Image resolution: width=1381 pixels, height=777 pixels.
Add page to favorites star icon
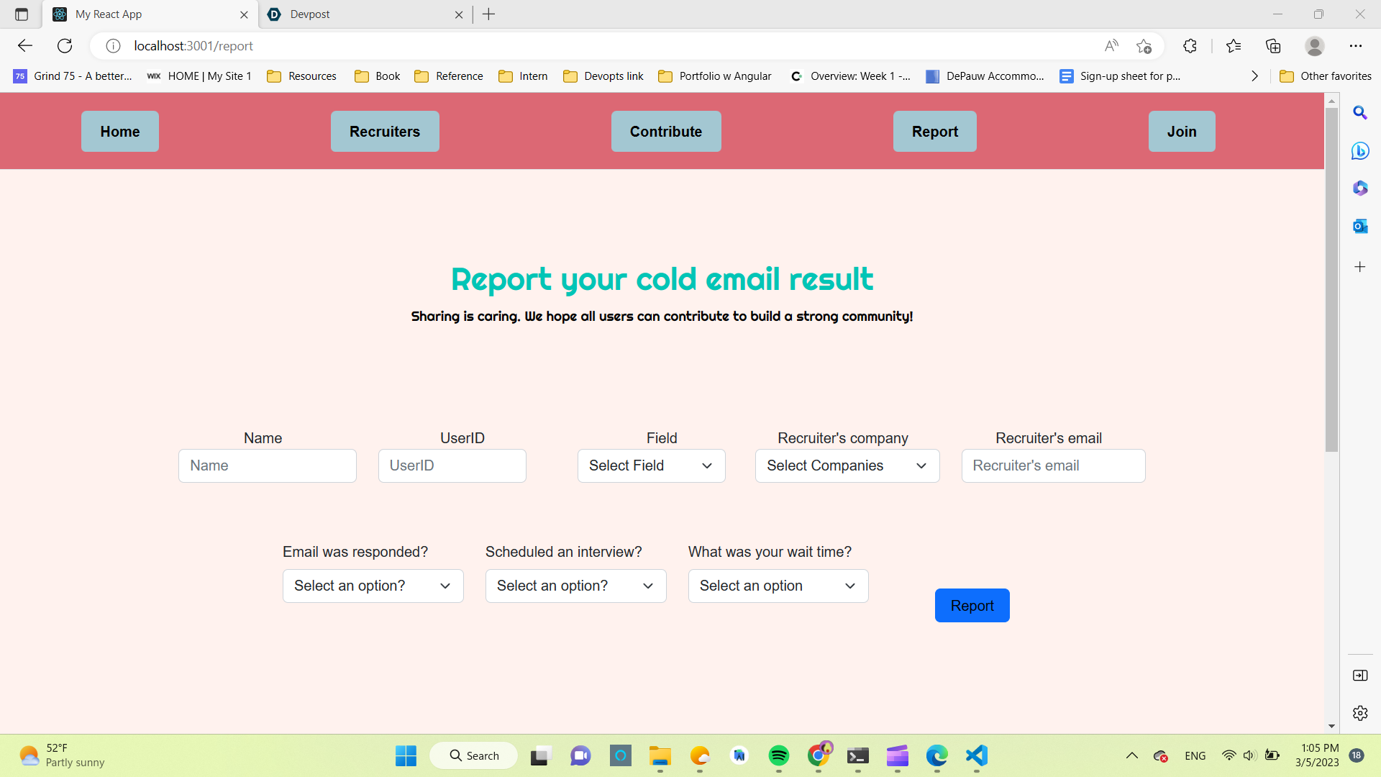[x=1144, y=46]
